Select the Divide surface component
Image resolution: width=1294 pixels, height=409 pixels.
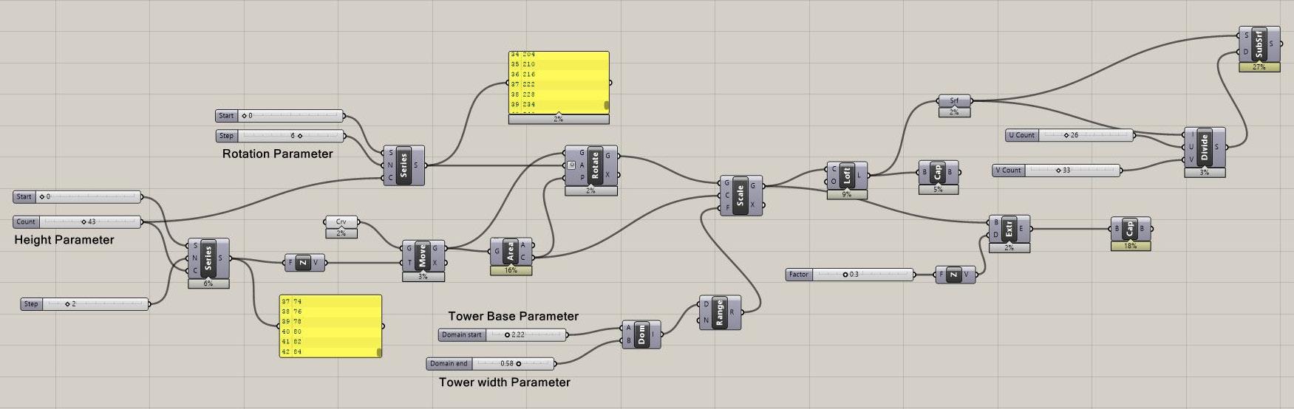click(x=1205, y=147)
